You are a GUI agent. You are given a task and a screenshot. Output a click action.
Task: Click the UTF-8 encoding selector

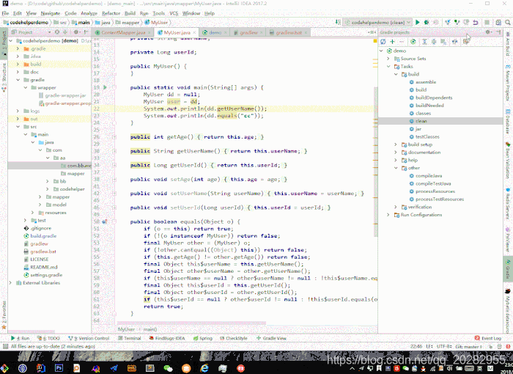point(444,346)
